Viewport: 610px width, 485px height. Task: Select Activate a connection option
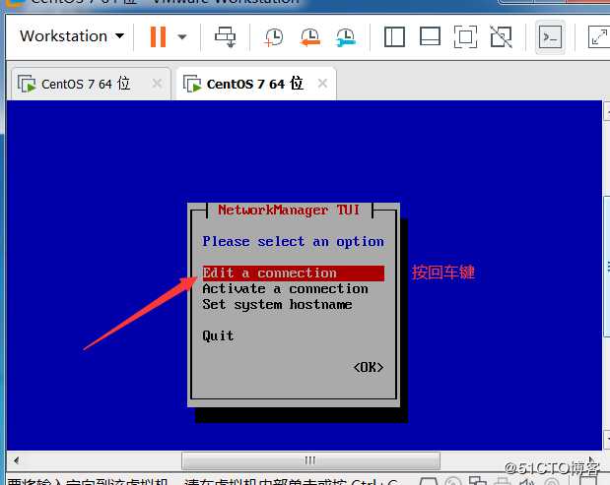tap(285, 289)
